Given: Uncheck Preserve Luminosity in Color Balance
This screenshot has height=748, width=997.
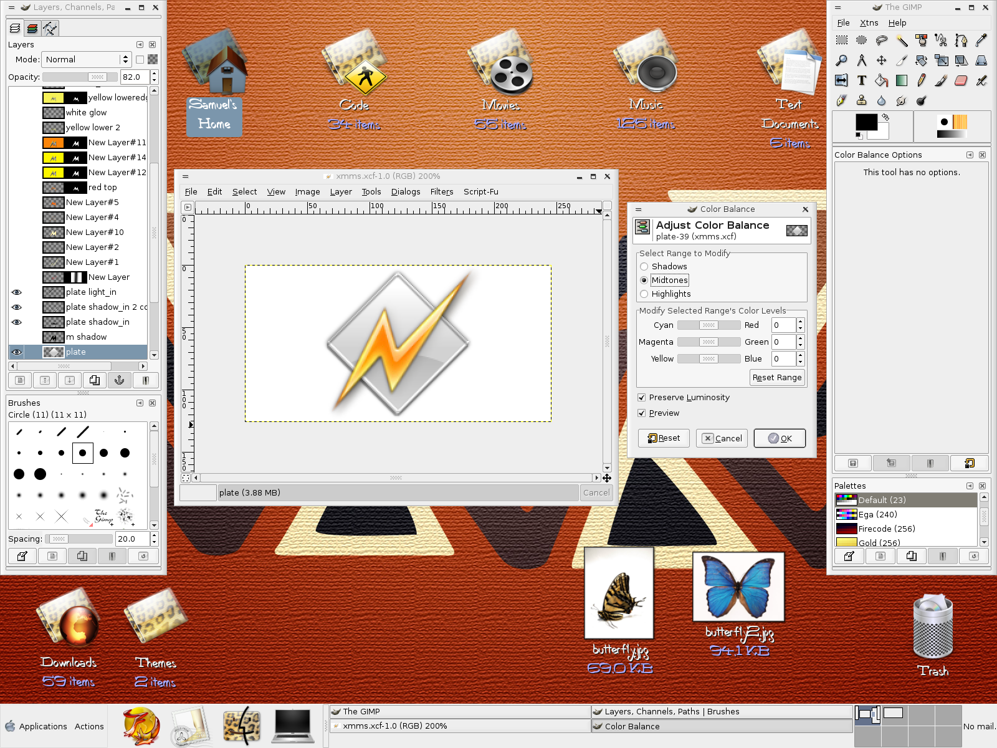Looking at the screenshot, I should [642, 397].
